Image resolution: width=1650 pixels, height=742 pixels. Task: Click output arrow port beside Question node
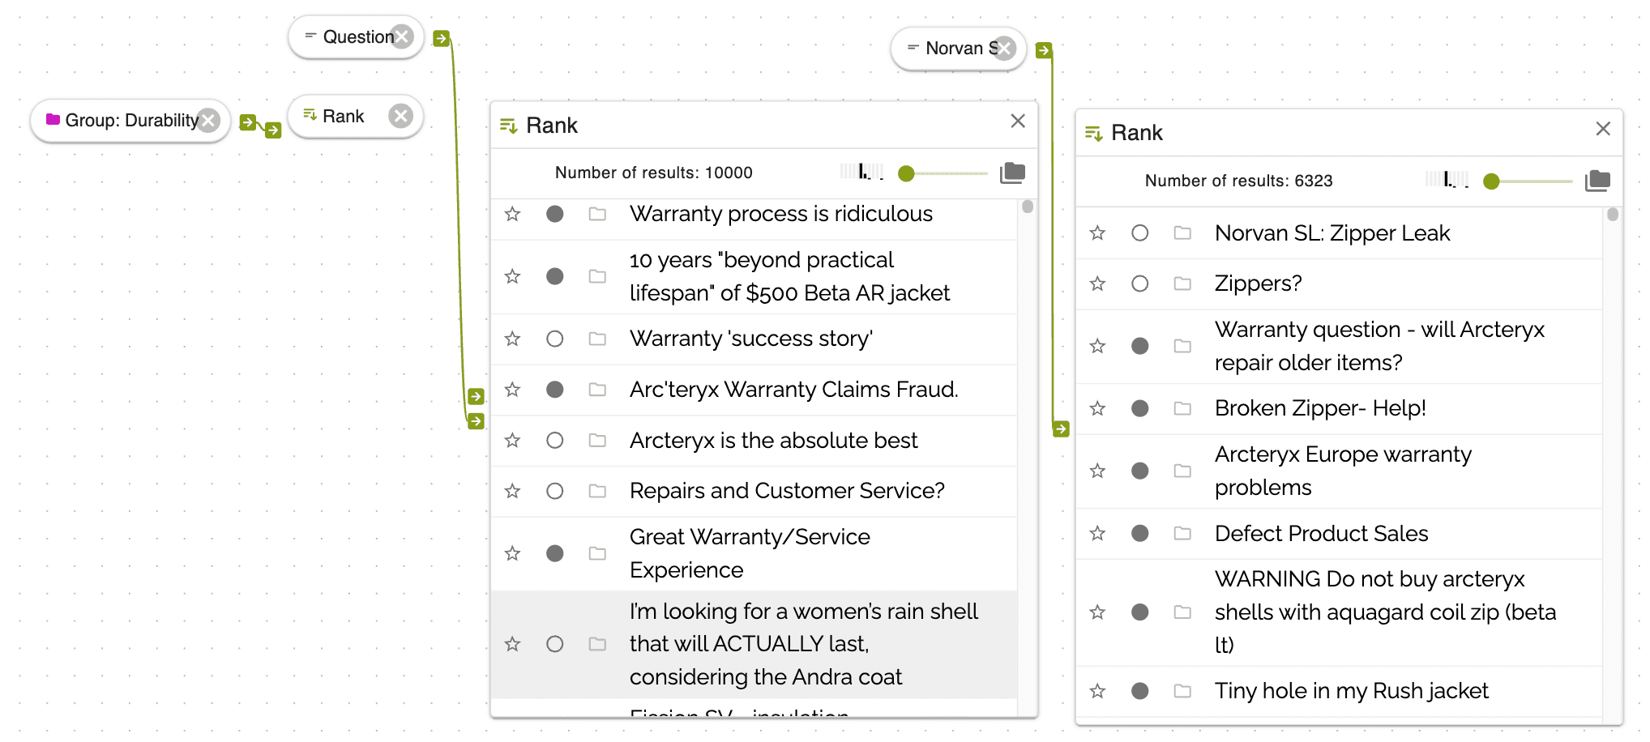tap(441, 38)
